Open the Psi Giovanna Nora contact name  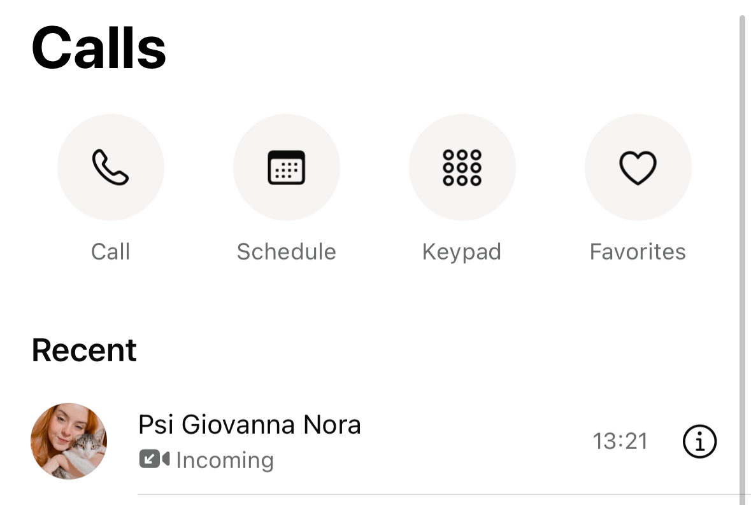coord(249,425)
